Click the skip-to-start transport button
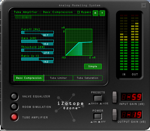 (x=17, y=17)
